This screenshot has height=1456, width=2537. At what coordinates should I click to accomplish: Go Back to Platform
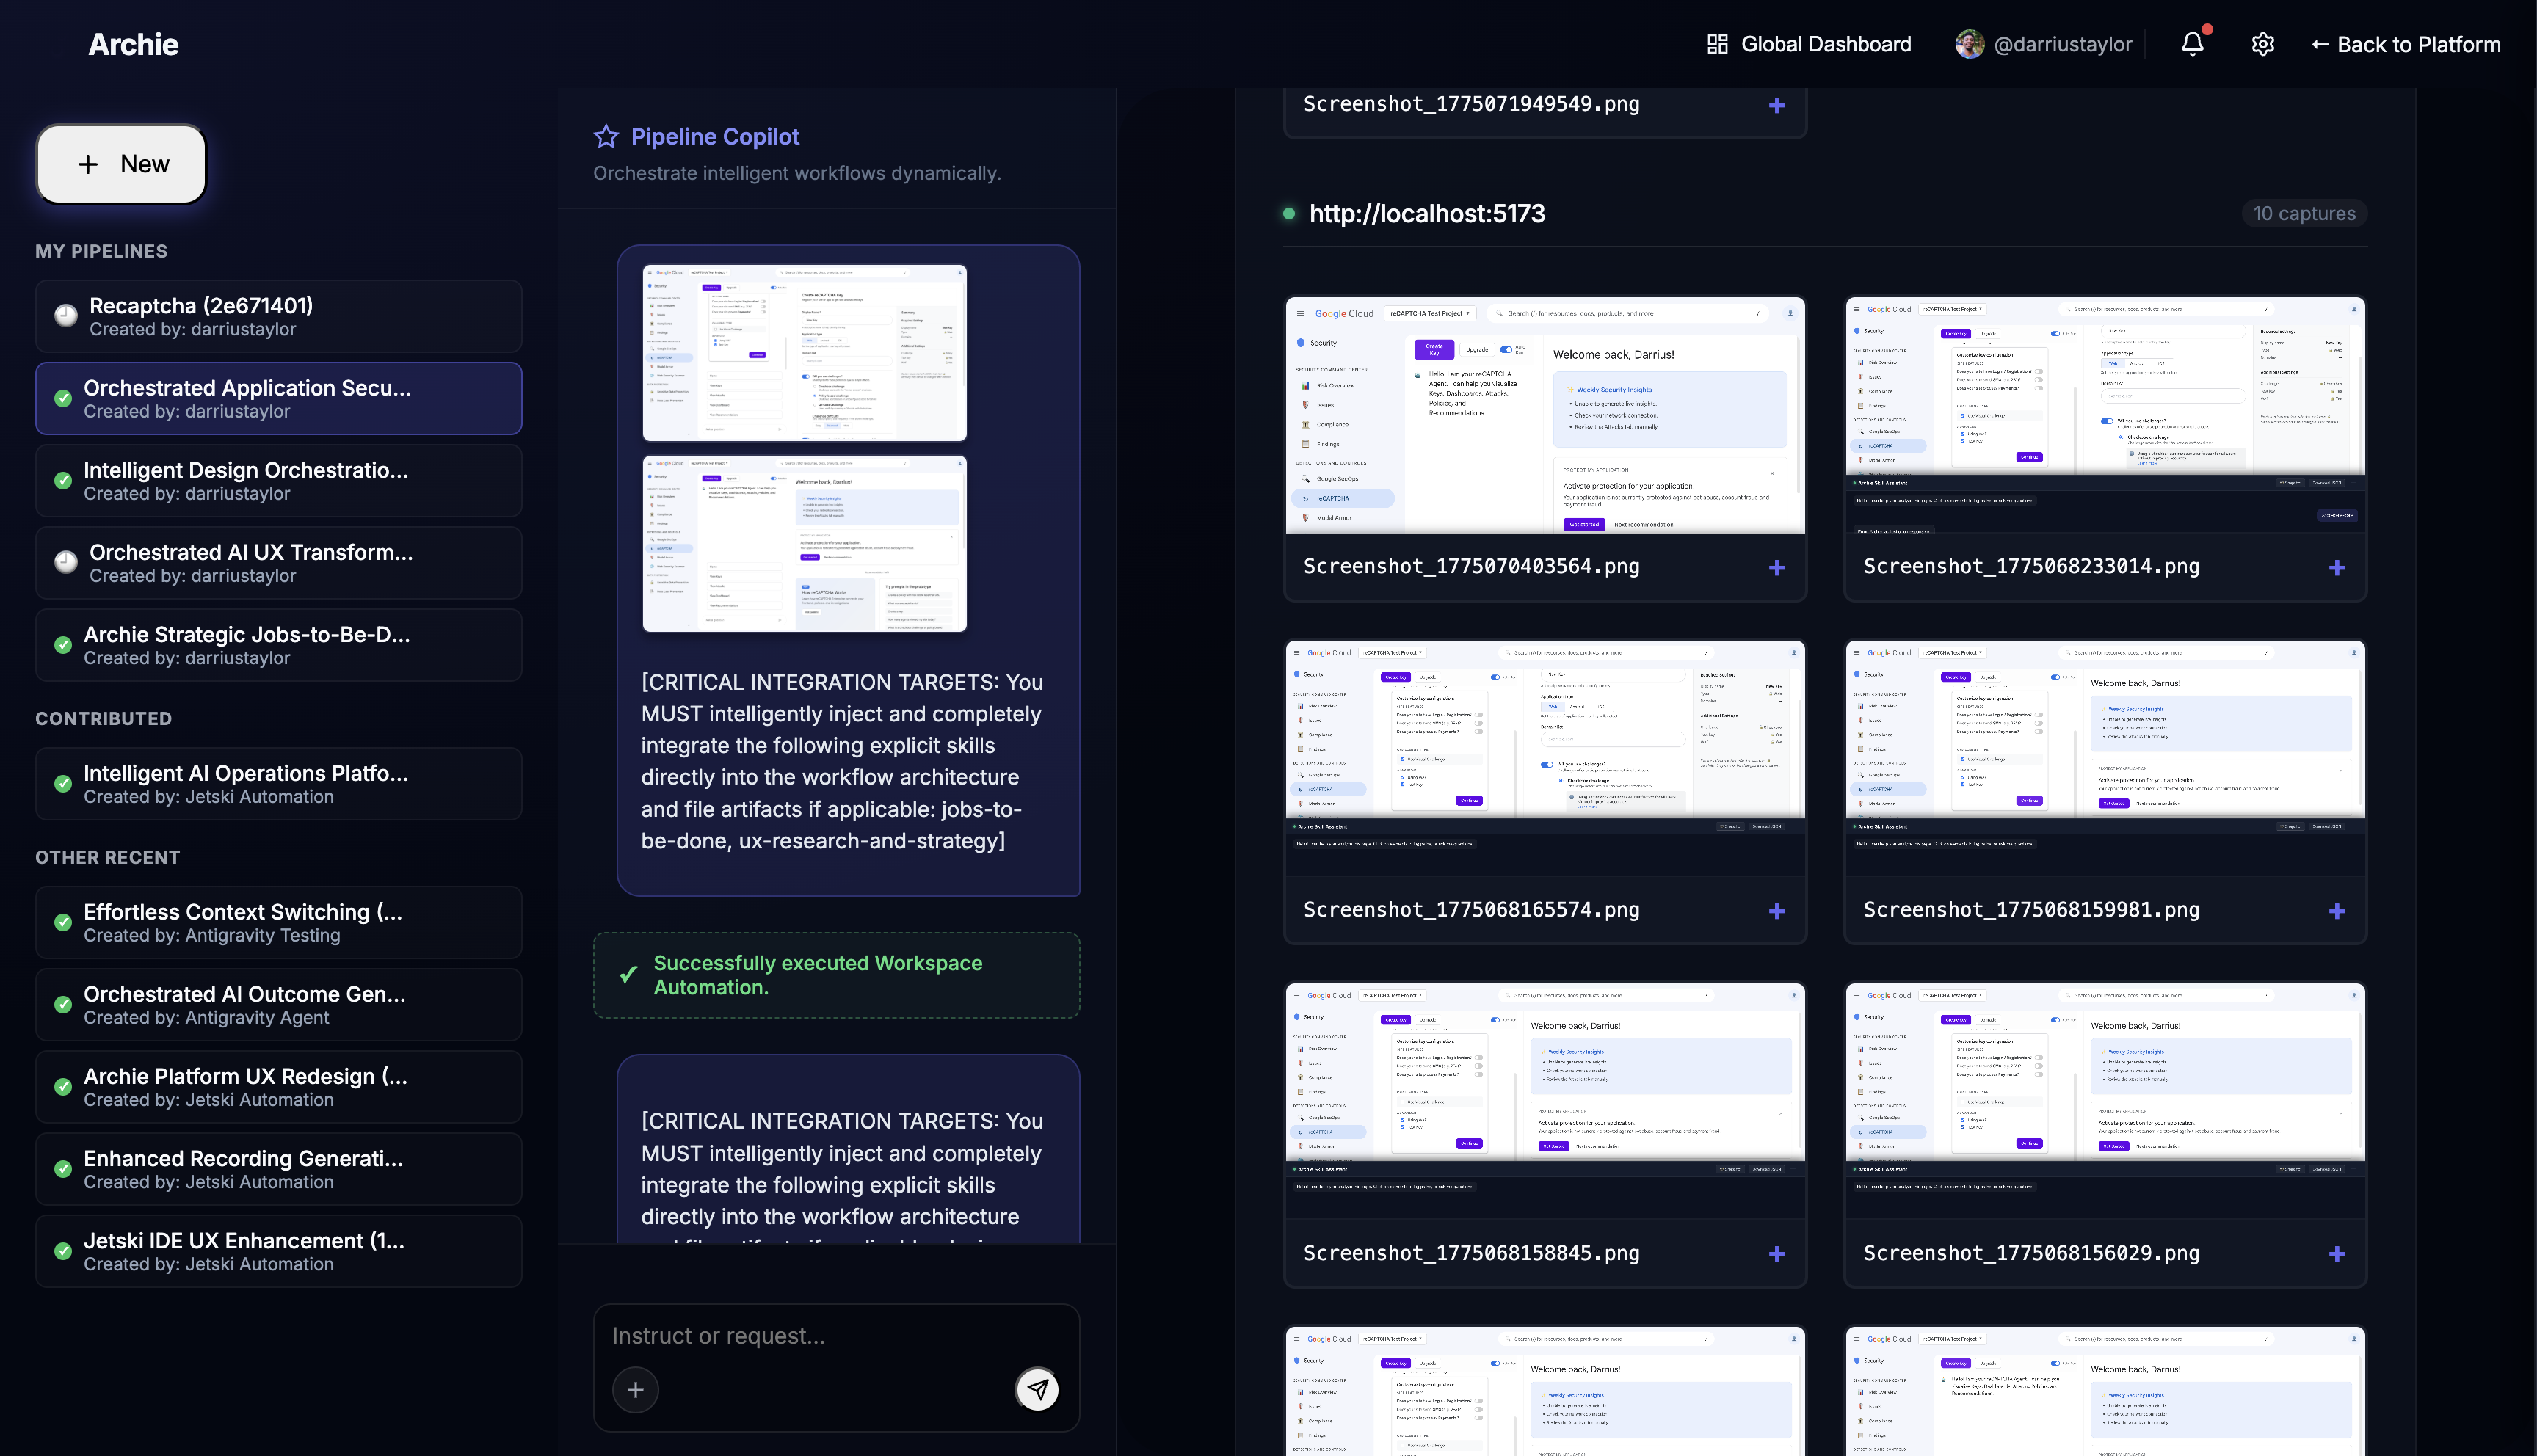pos(2405,44)
